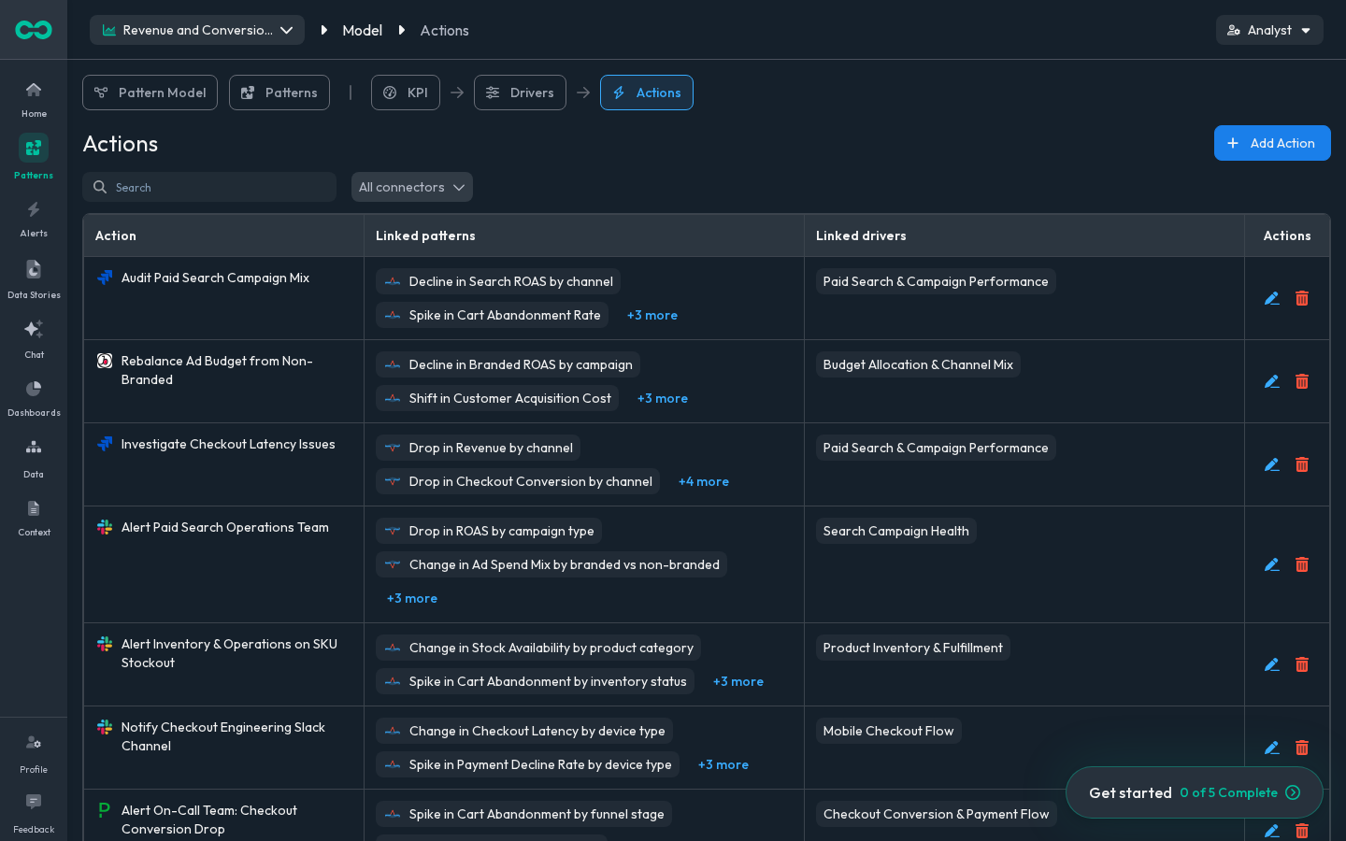Open the Search Campaign Health driver

coord(896,531)
